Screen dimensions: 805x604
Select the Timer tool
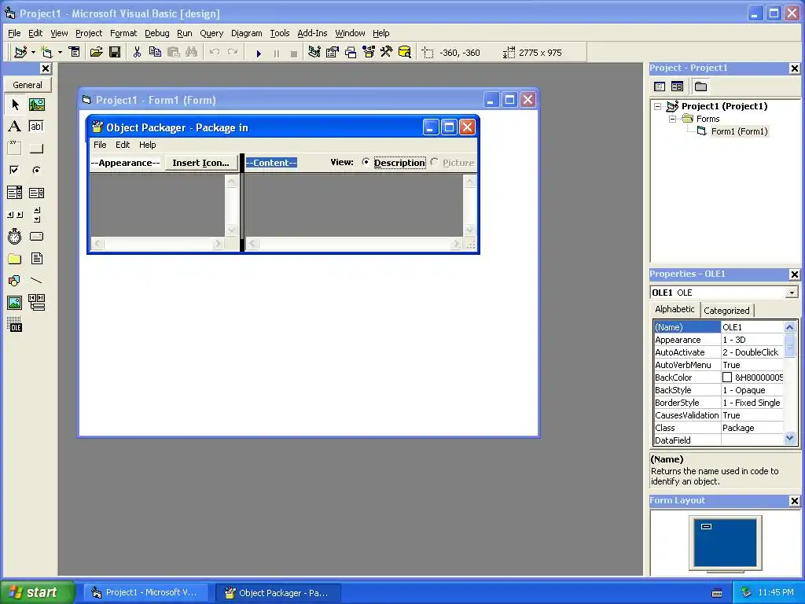tap(15, 236)
